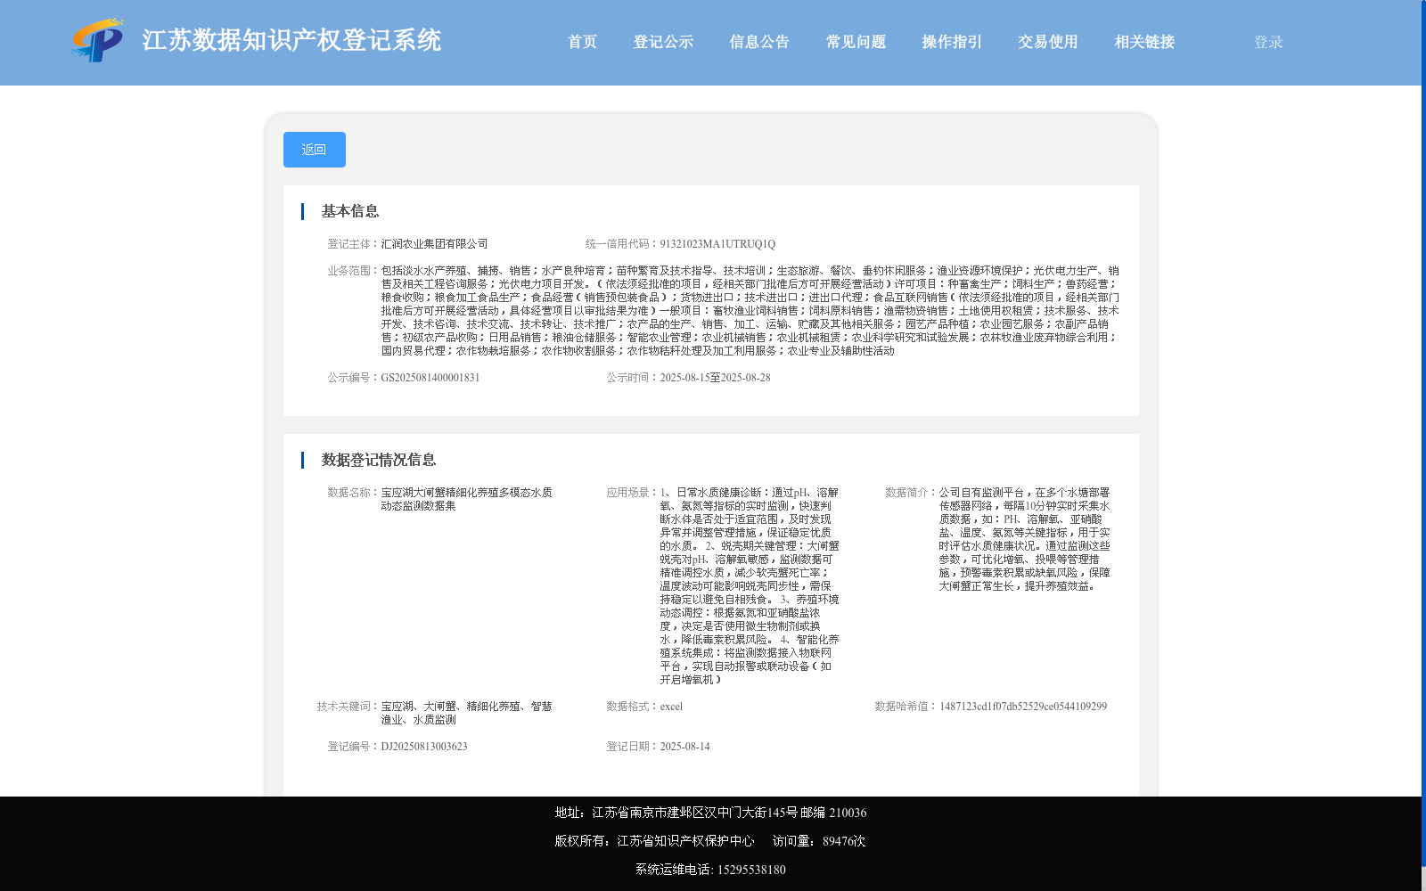Click the 基本信息 section heading

tap(350, 211)
